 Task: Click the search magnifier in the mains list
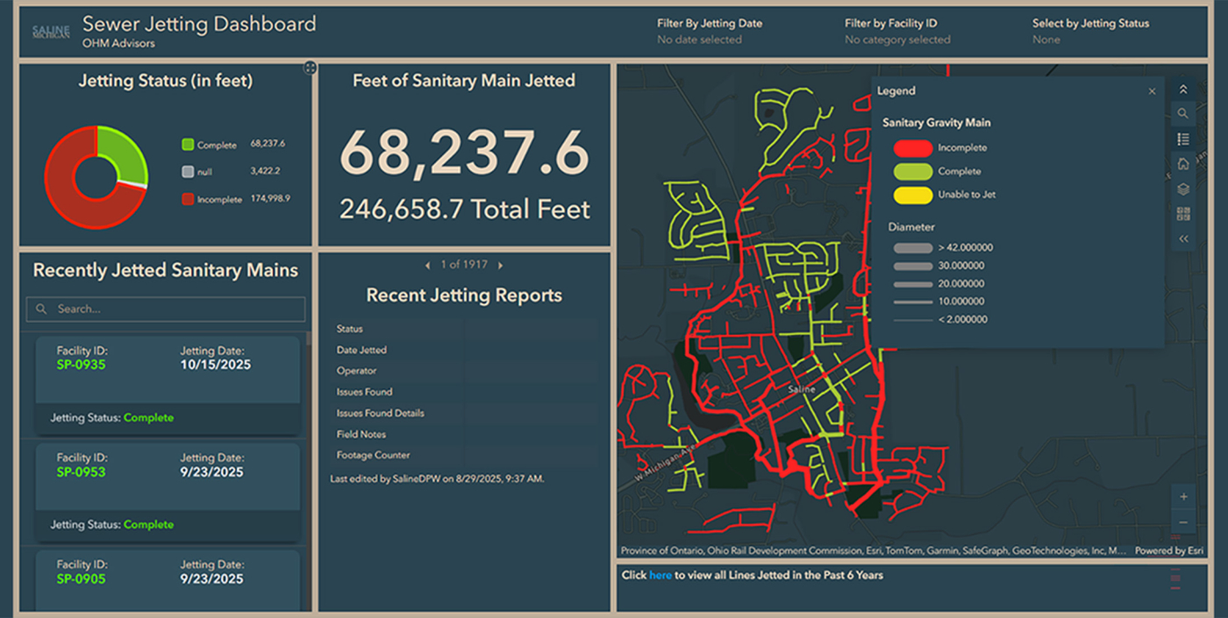click(x=41, y=309)
